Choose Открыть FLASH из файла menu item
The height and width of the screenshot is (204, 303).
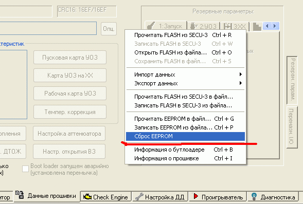pos(185,52)
